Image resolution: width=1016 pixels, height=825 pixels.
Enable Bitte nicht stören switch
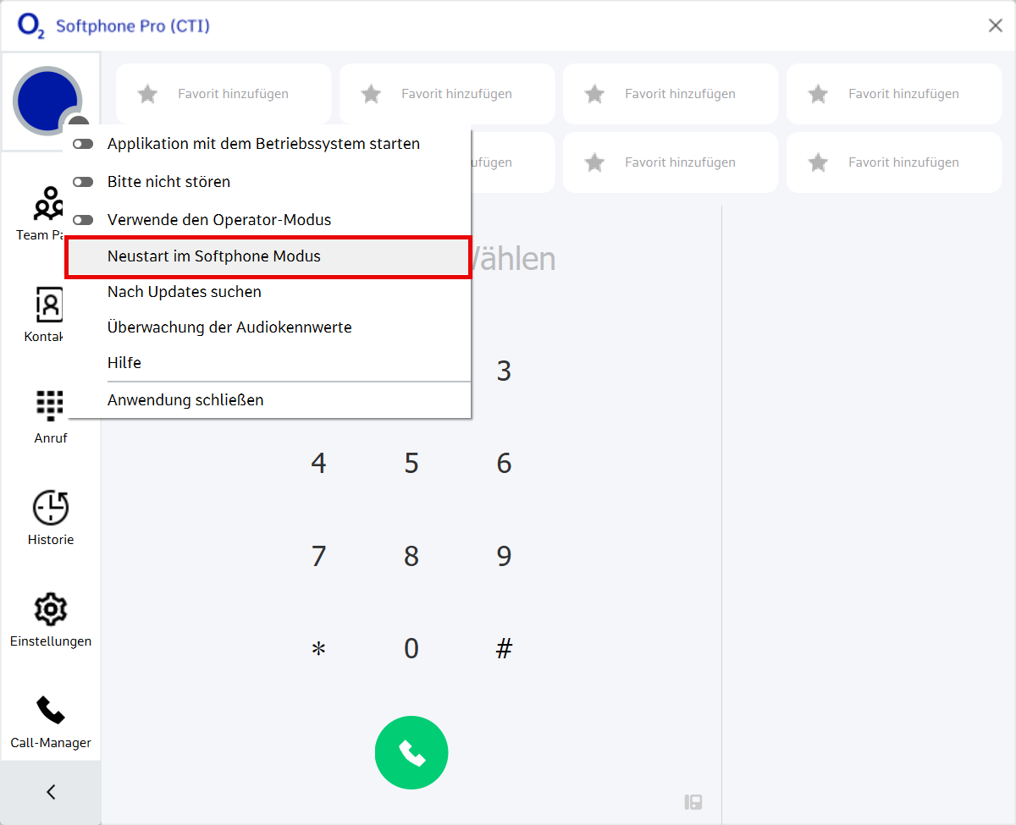tap(83, 182)
